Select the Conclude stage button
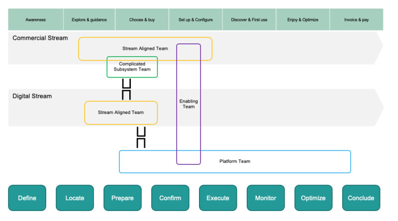 coord(361,198)
